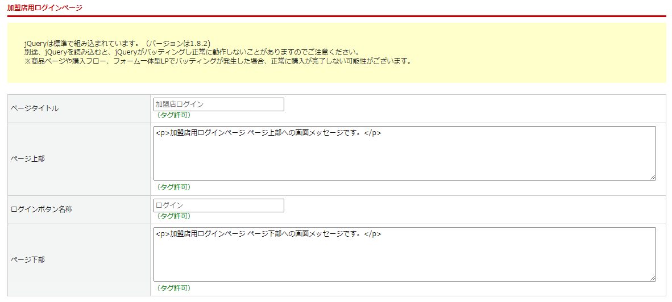This screenshot has width=672, height=302.
Task: Click the jQuery version 1.8.2 notice line
Action: (118, 43)
